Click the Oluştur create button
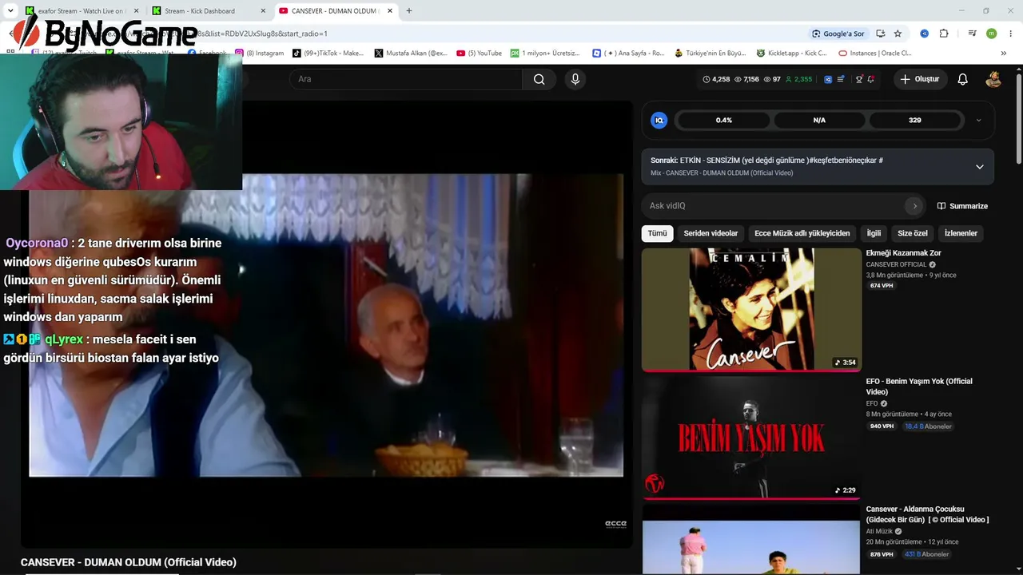Image resolution: width=1023 pixels, height=575 pixels. (x=920, y=79)
